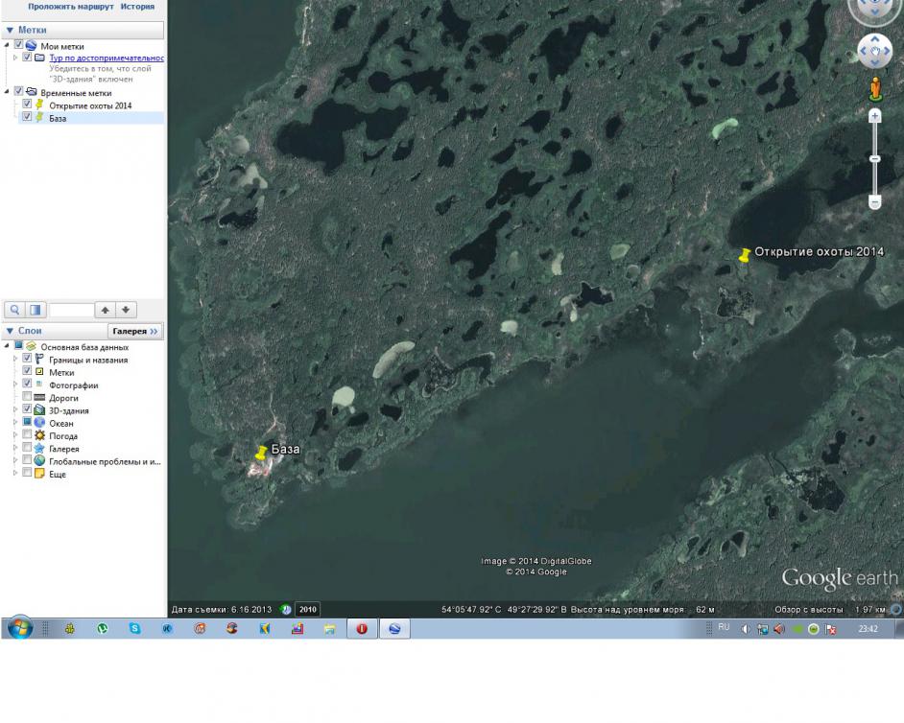Screen dimensions: 904x723
Task: Uncheck the Открытие охоты 2014 placemark checkbox
Action: point(27,105)
